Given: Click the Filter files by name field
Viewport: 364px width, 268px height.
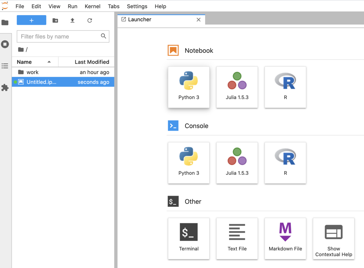Looking at the screenshot, I should 63,36.
